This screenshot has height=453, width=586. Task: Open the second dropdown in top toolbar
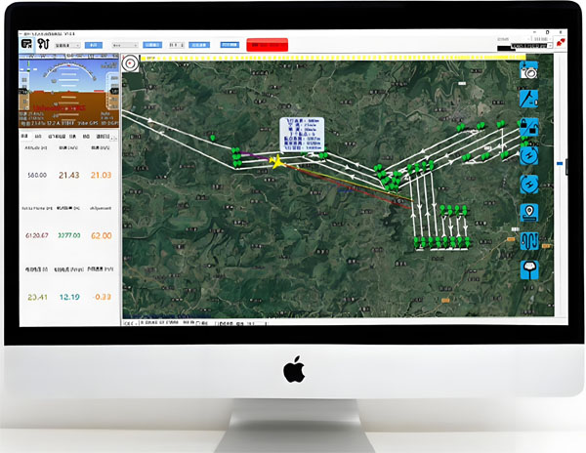click(x=124, y=45)
